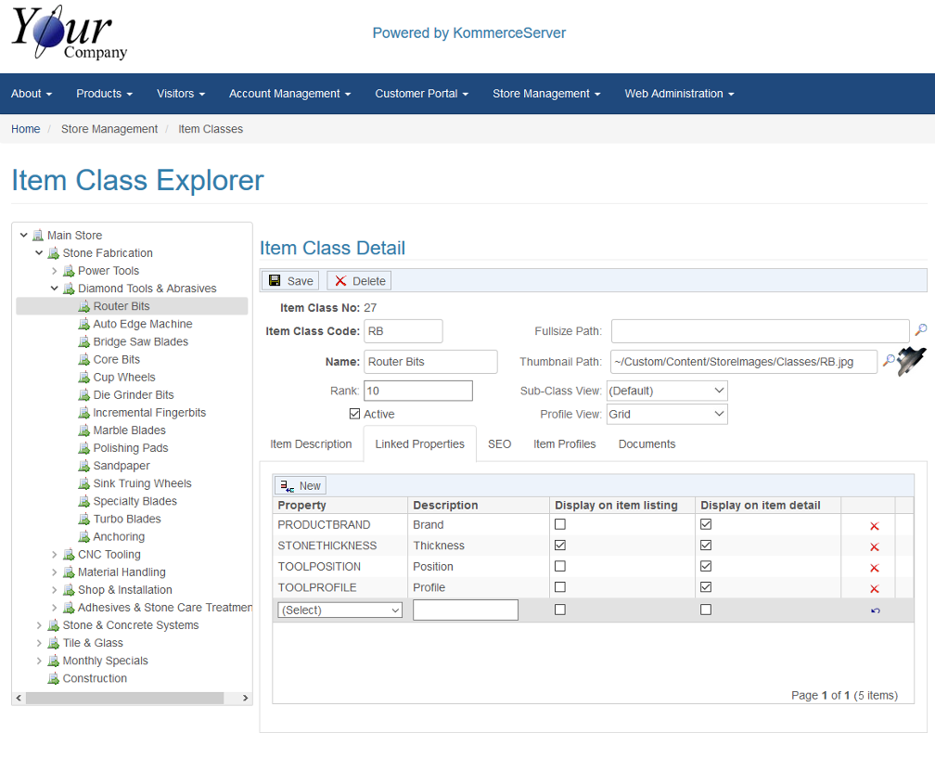This screenshot has height=758, width=935.
Task: Open the Sub-Class View dropdown
Action: pos(667,391)
